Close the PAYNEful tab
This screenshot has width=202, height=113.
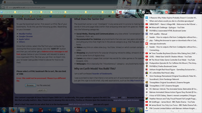tap(31, 2)
